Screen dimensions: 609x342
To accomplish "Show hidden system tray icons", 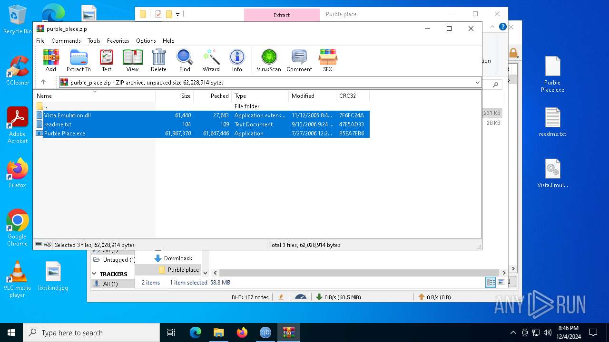I will (x=513, y=332).
